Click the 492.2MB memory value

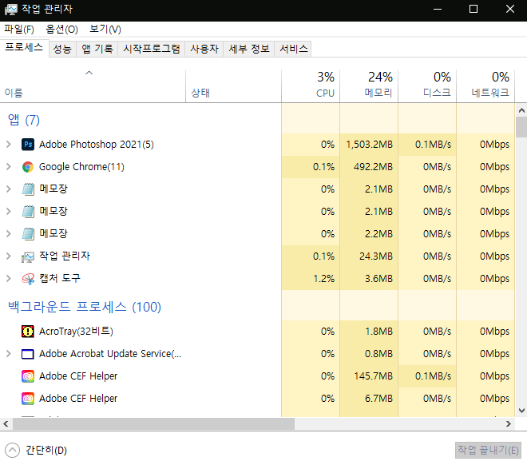[x=373, y=167]
